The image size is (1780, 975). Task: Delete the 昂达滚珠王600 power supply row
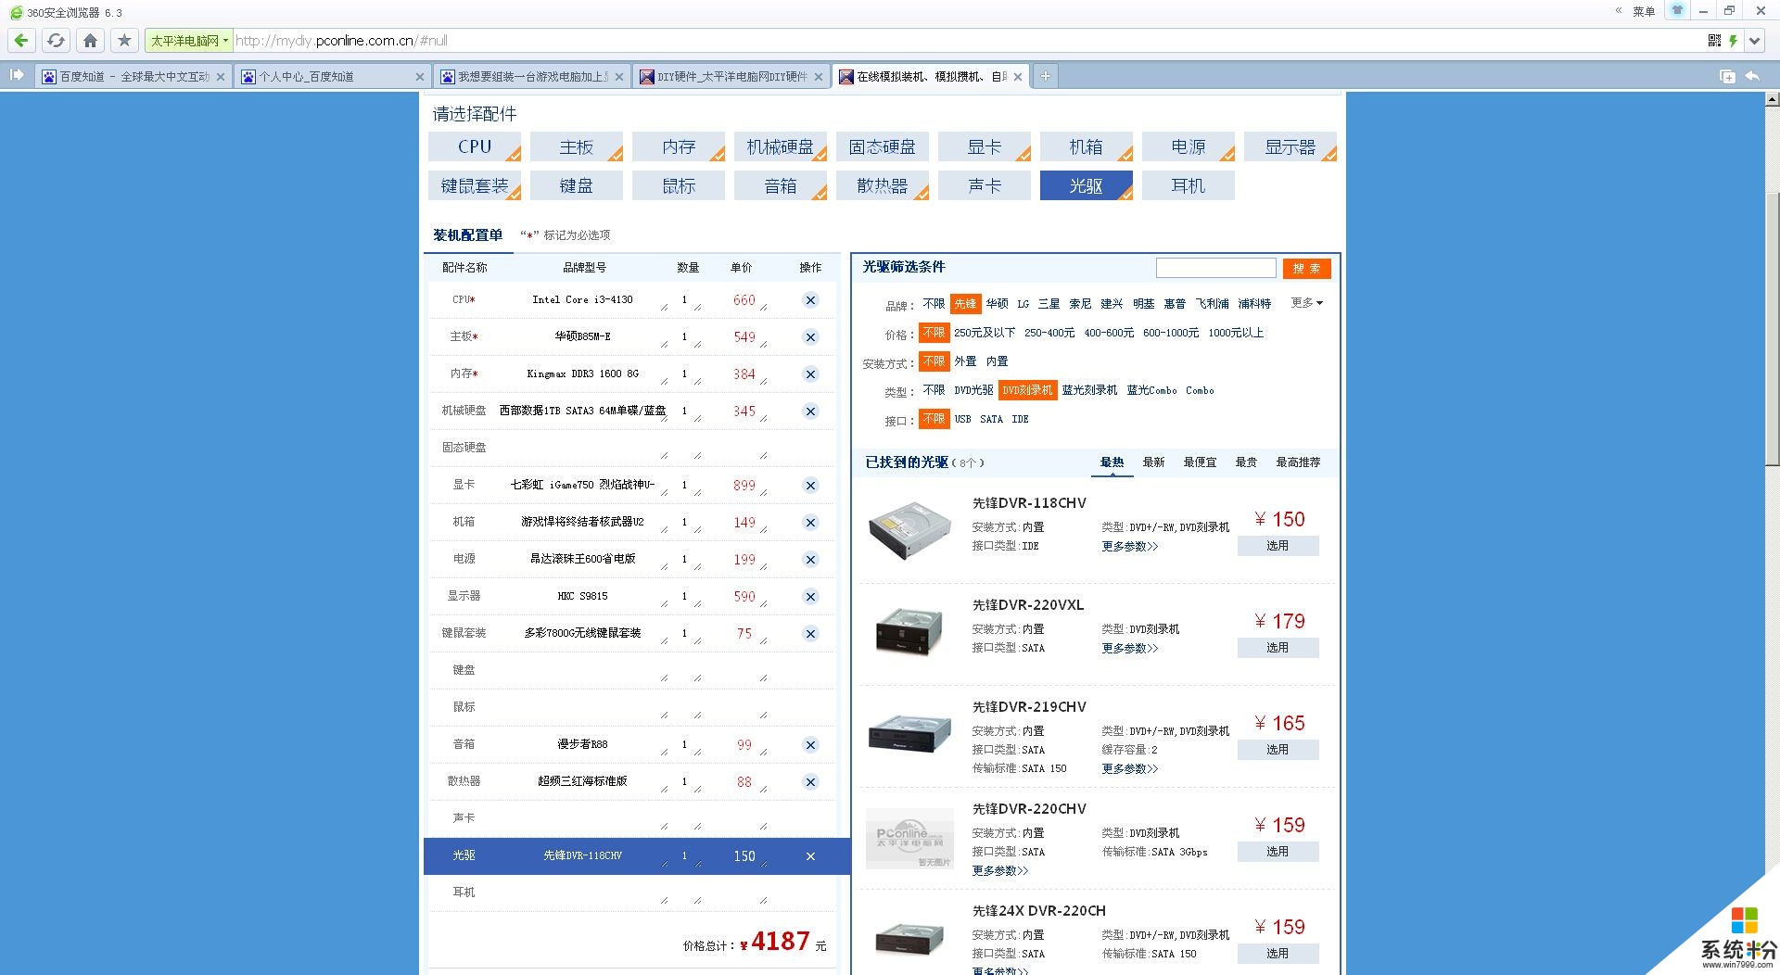[810, 560]
